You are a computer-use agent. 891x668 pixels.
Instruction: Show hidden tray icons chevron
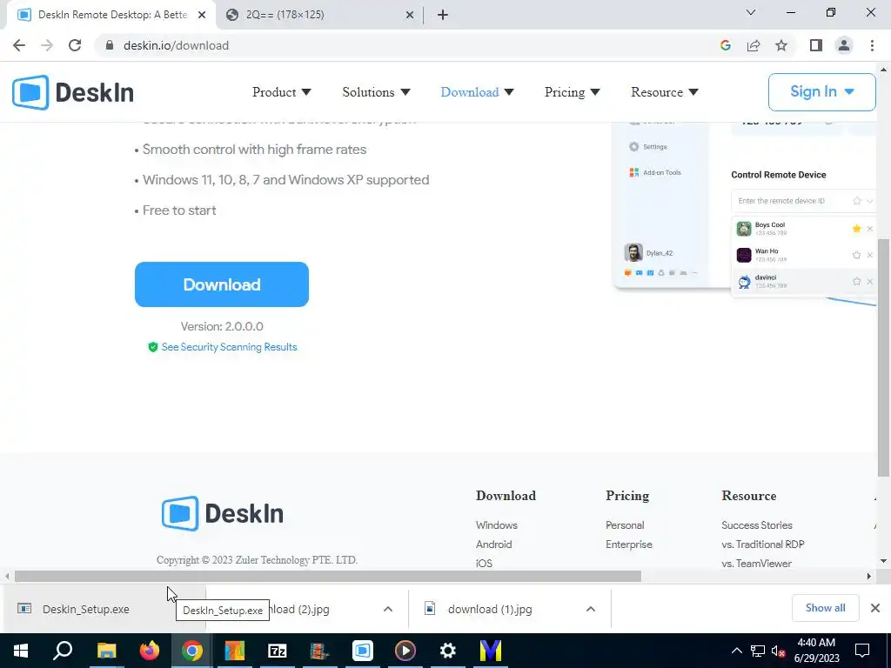736,651
